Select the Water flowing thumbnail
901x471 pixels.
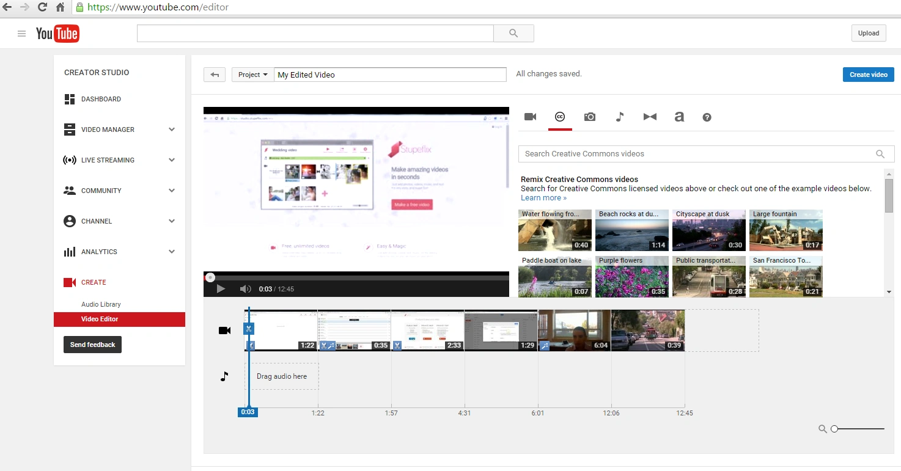coord(555,230)
